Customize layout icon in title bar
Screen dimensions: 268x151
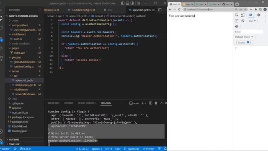(x=139, y=3)
